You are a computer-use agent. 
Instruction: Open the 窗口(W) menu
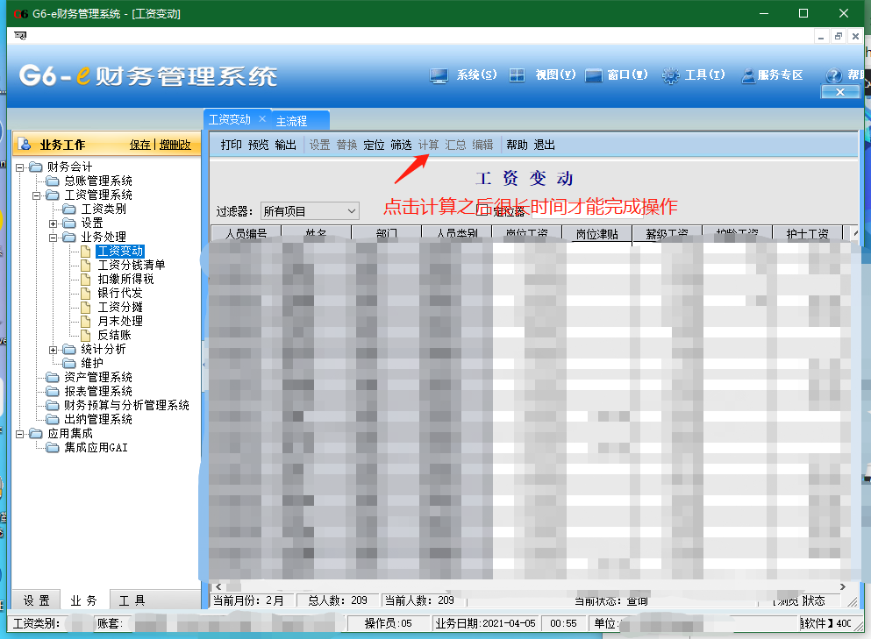click(628, 75)
